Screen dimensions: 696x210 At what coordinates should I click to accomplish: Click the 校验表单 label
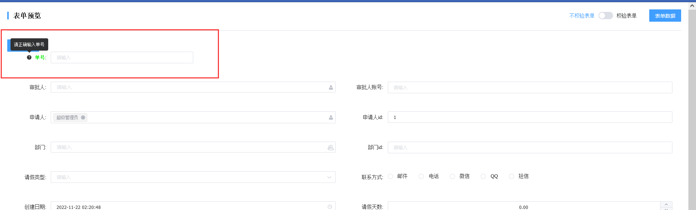[626, 16]
